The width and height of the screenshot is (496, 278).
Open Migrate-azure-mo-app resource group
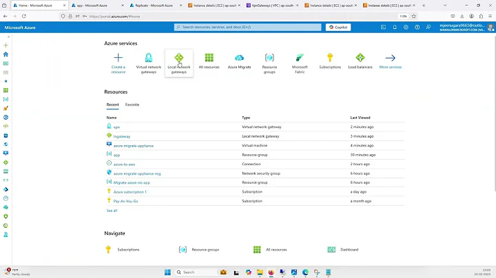click(x=132, y=182)
